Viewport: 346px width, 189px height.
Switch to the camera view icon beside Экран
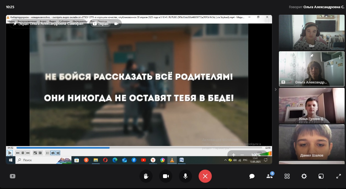tap(116, 24)
